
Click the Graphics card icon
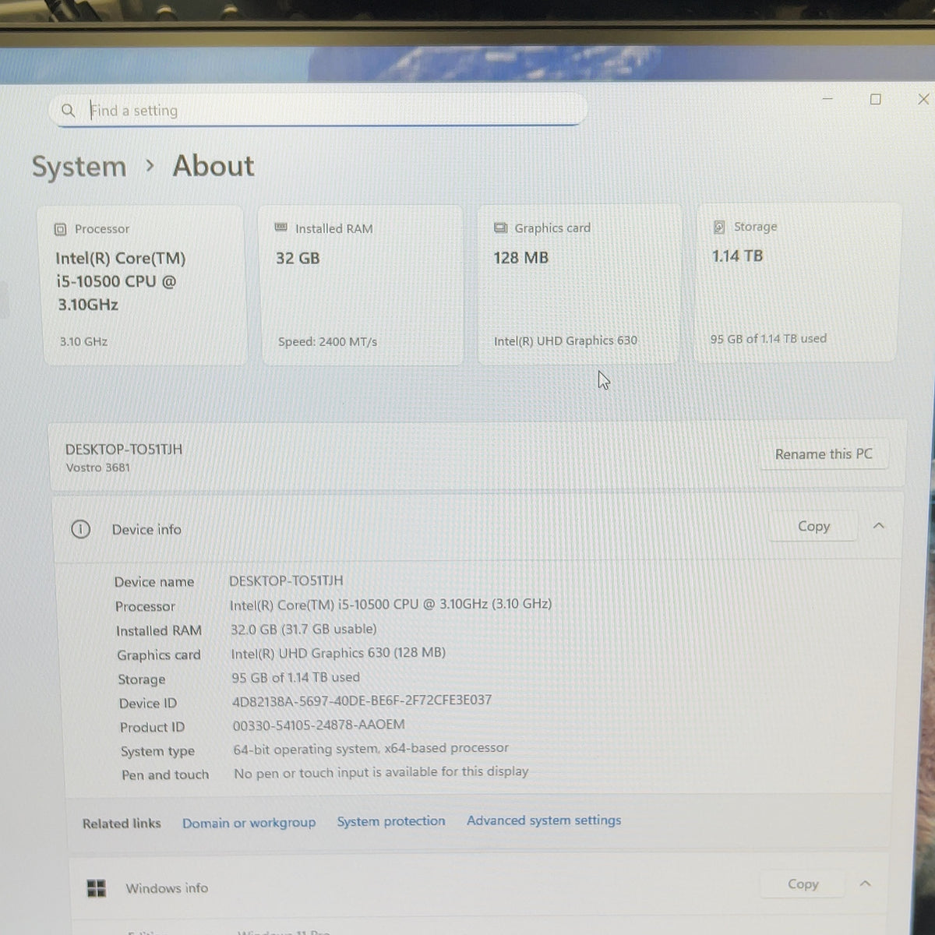tap(500, 228)
